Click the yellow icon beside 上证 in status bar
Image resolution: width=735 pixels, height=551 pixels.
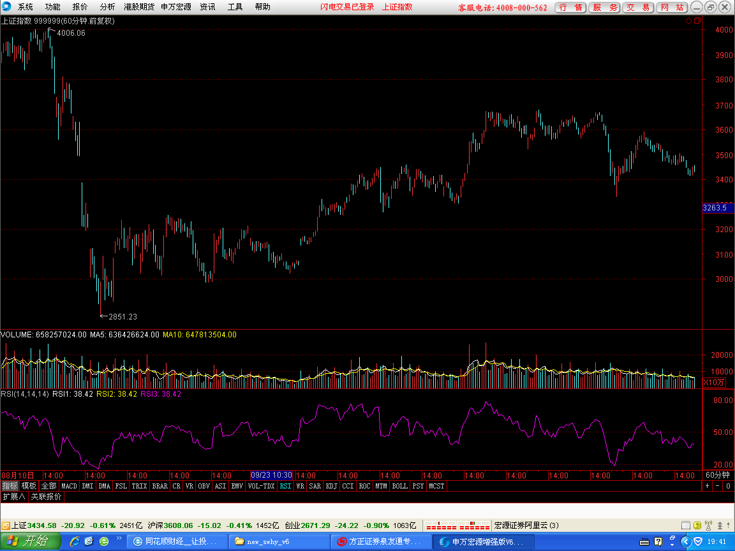[6, 525]
